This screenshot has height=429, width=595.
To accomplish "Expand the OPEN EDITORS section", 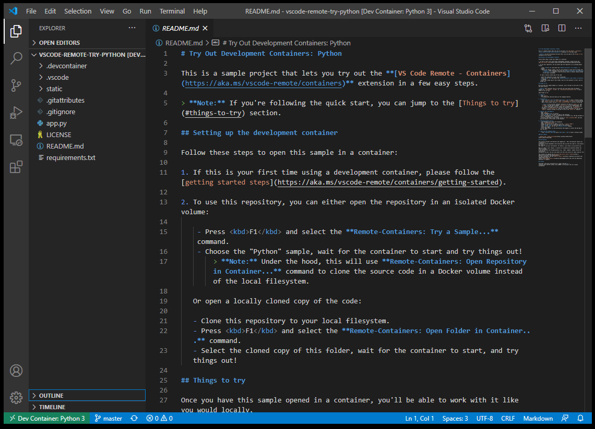I will 59,43.
